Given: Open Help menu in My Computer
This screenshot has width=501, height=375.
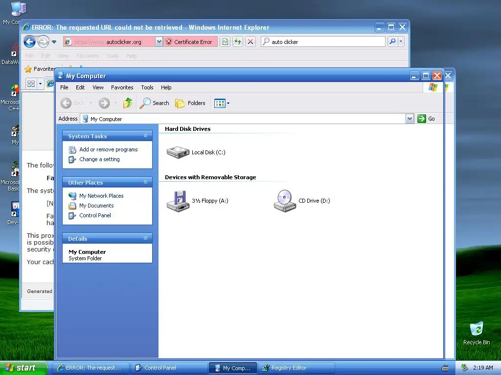Looking at the screenshot, I should coord(166,87).
